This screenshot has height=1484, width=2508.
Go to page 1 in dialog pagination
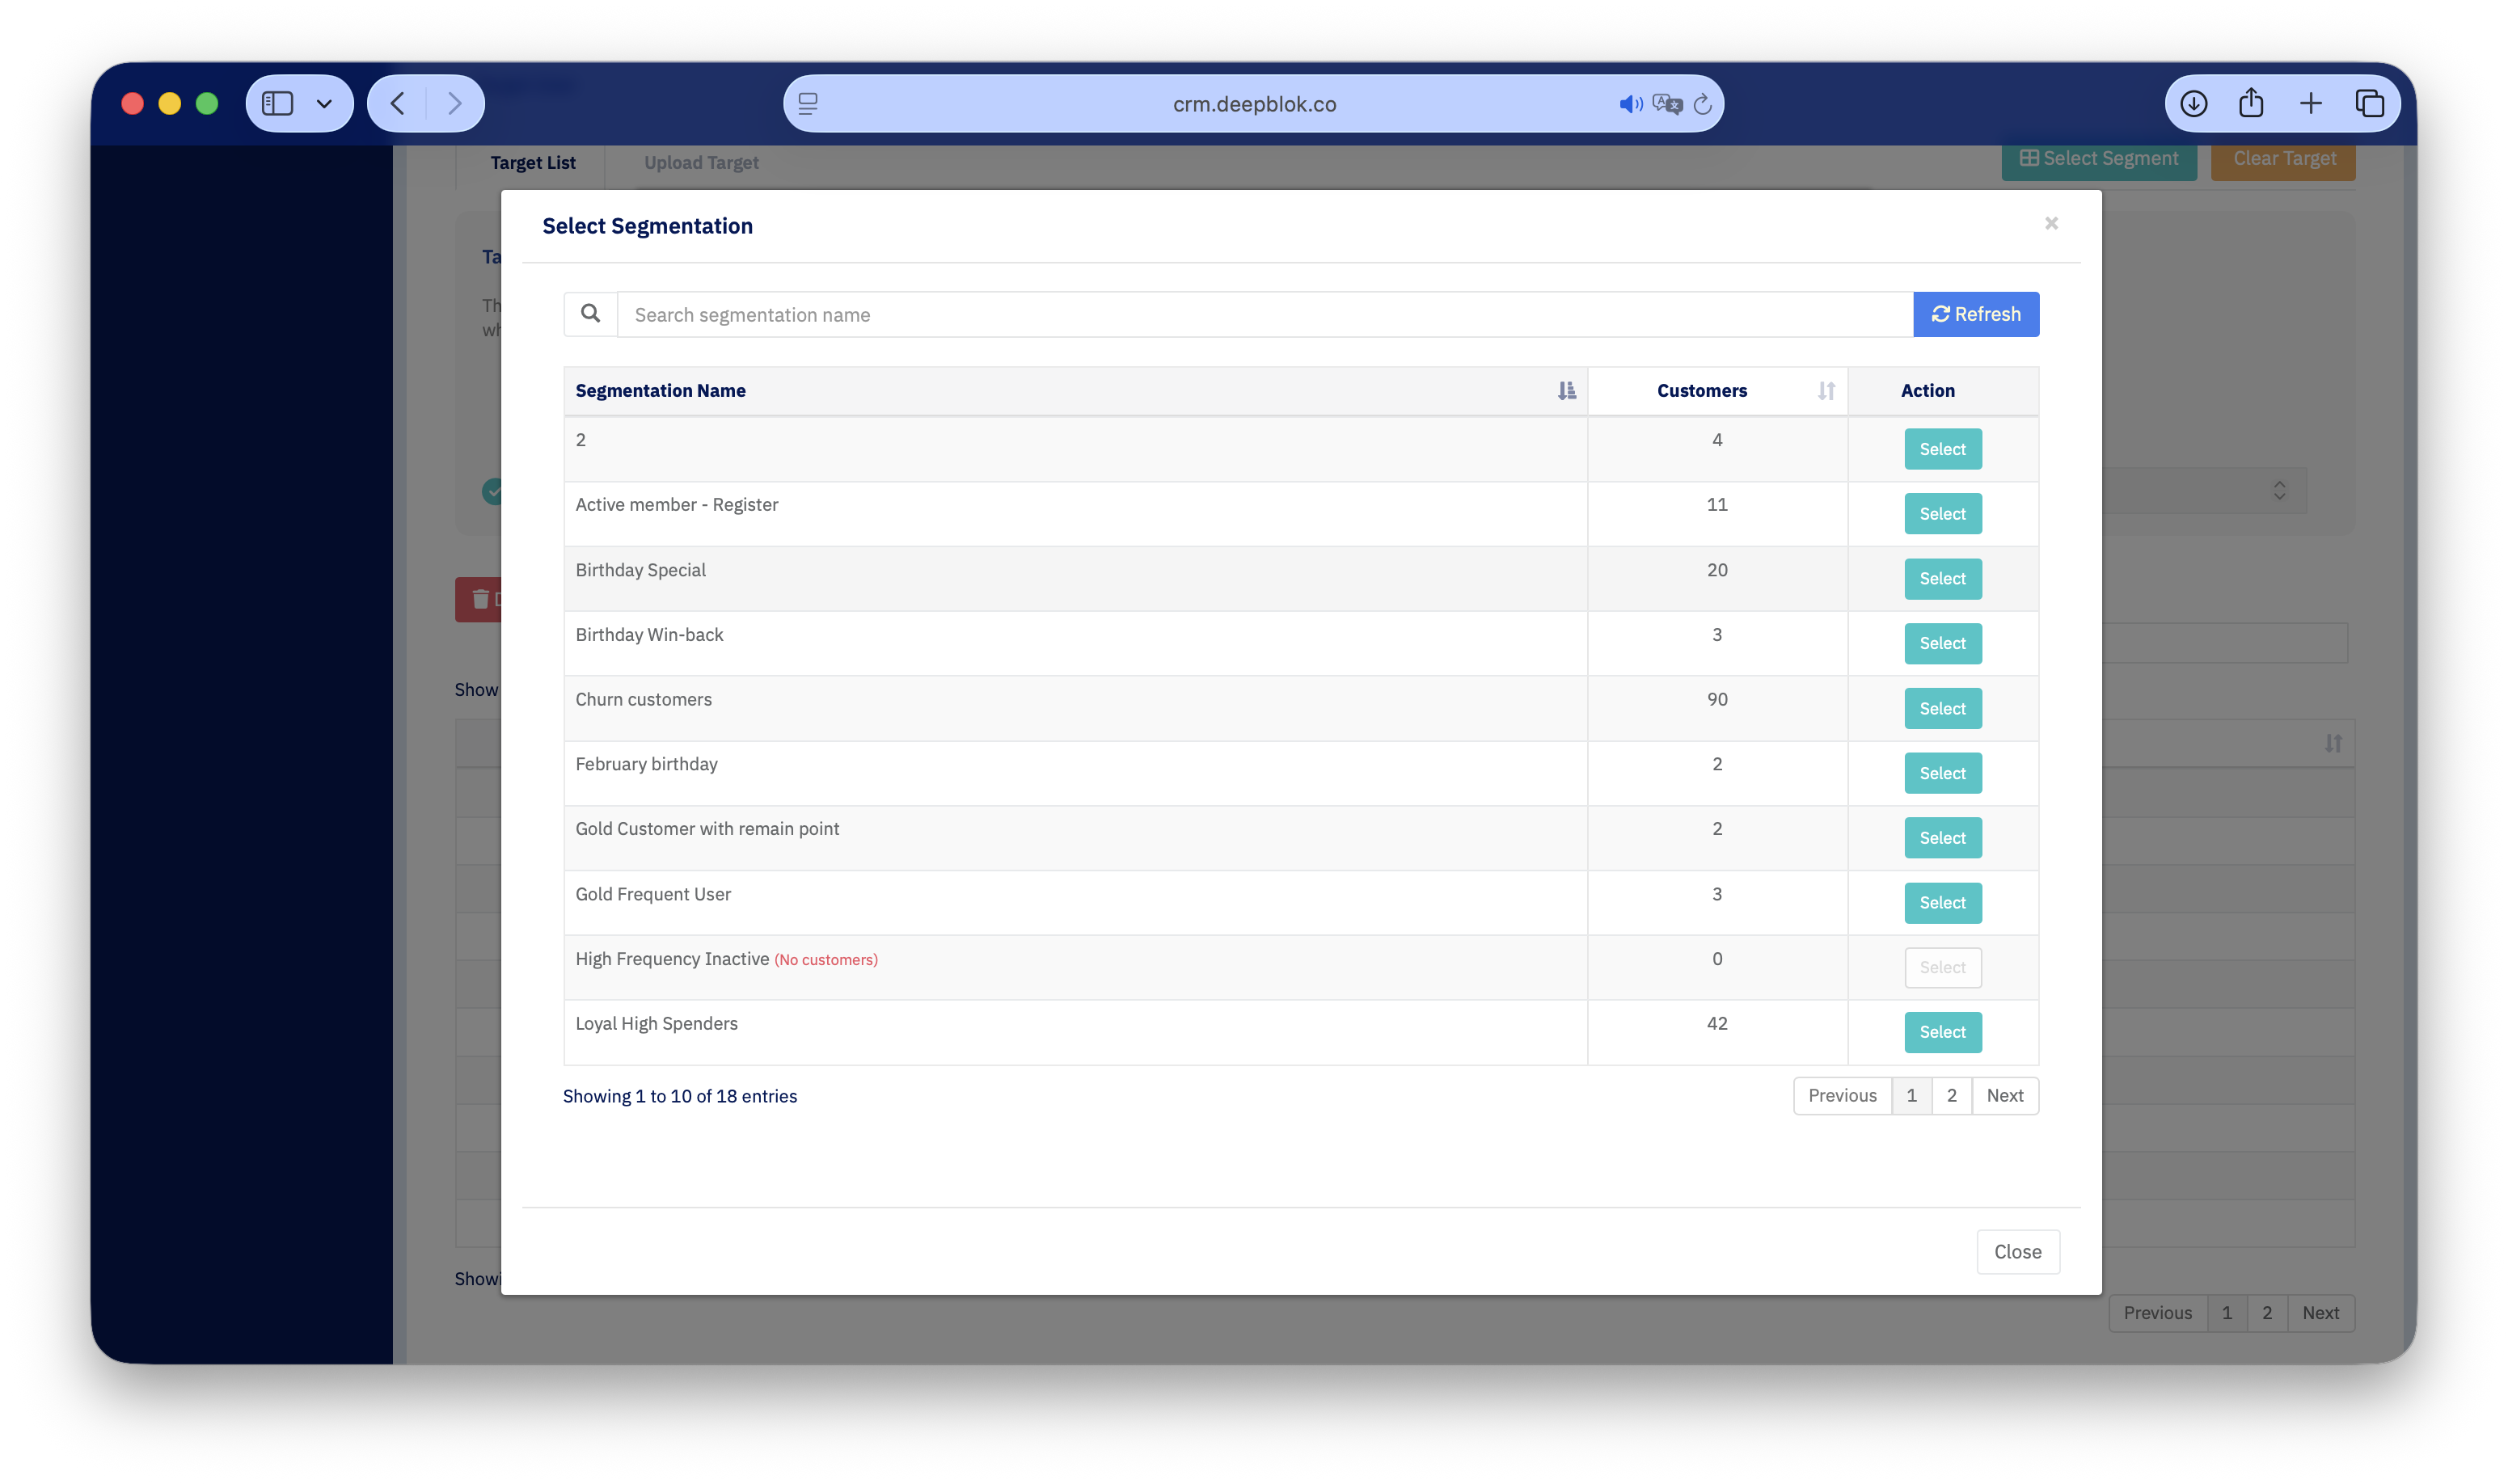(x=1911, y=1096)
